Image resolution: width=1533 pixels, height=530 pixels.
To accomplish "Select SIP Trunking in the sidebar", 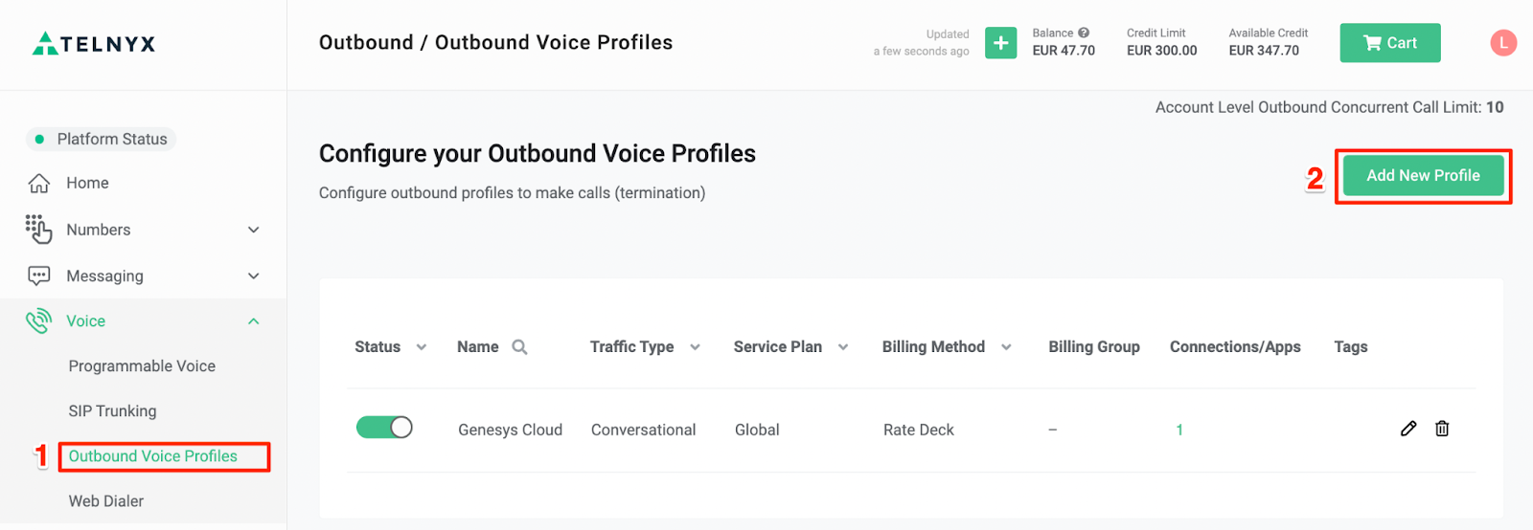I will click(x=112, y=411).
